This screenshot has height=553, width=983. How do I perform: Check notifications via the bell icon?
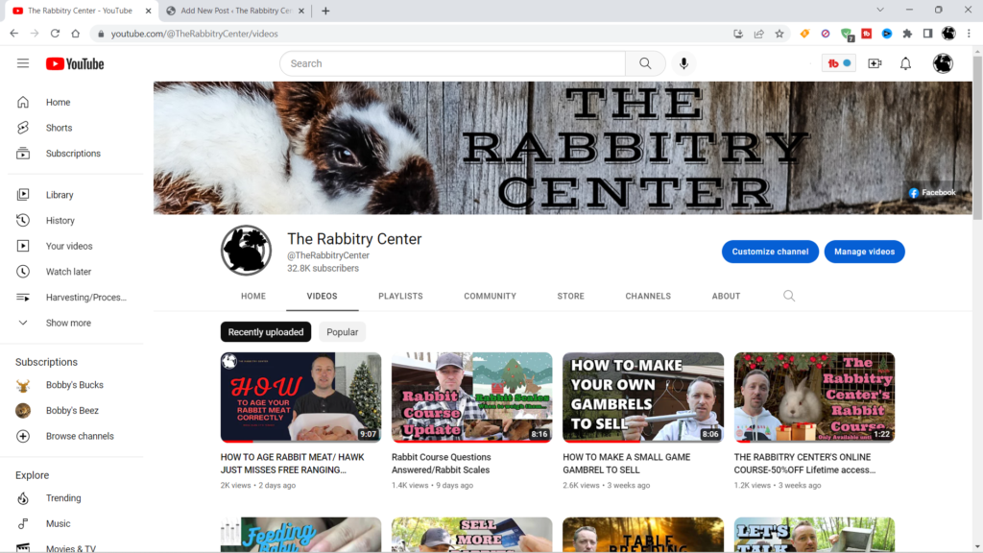904,63
